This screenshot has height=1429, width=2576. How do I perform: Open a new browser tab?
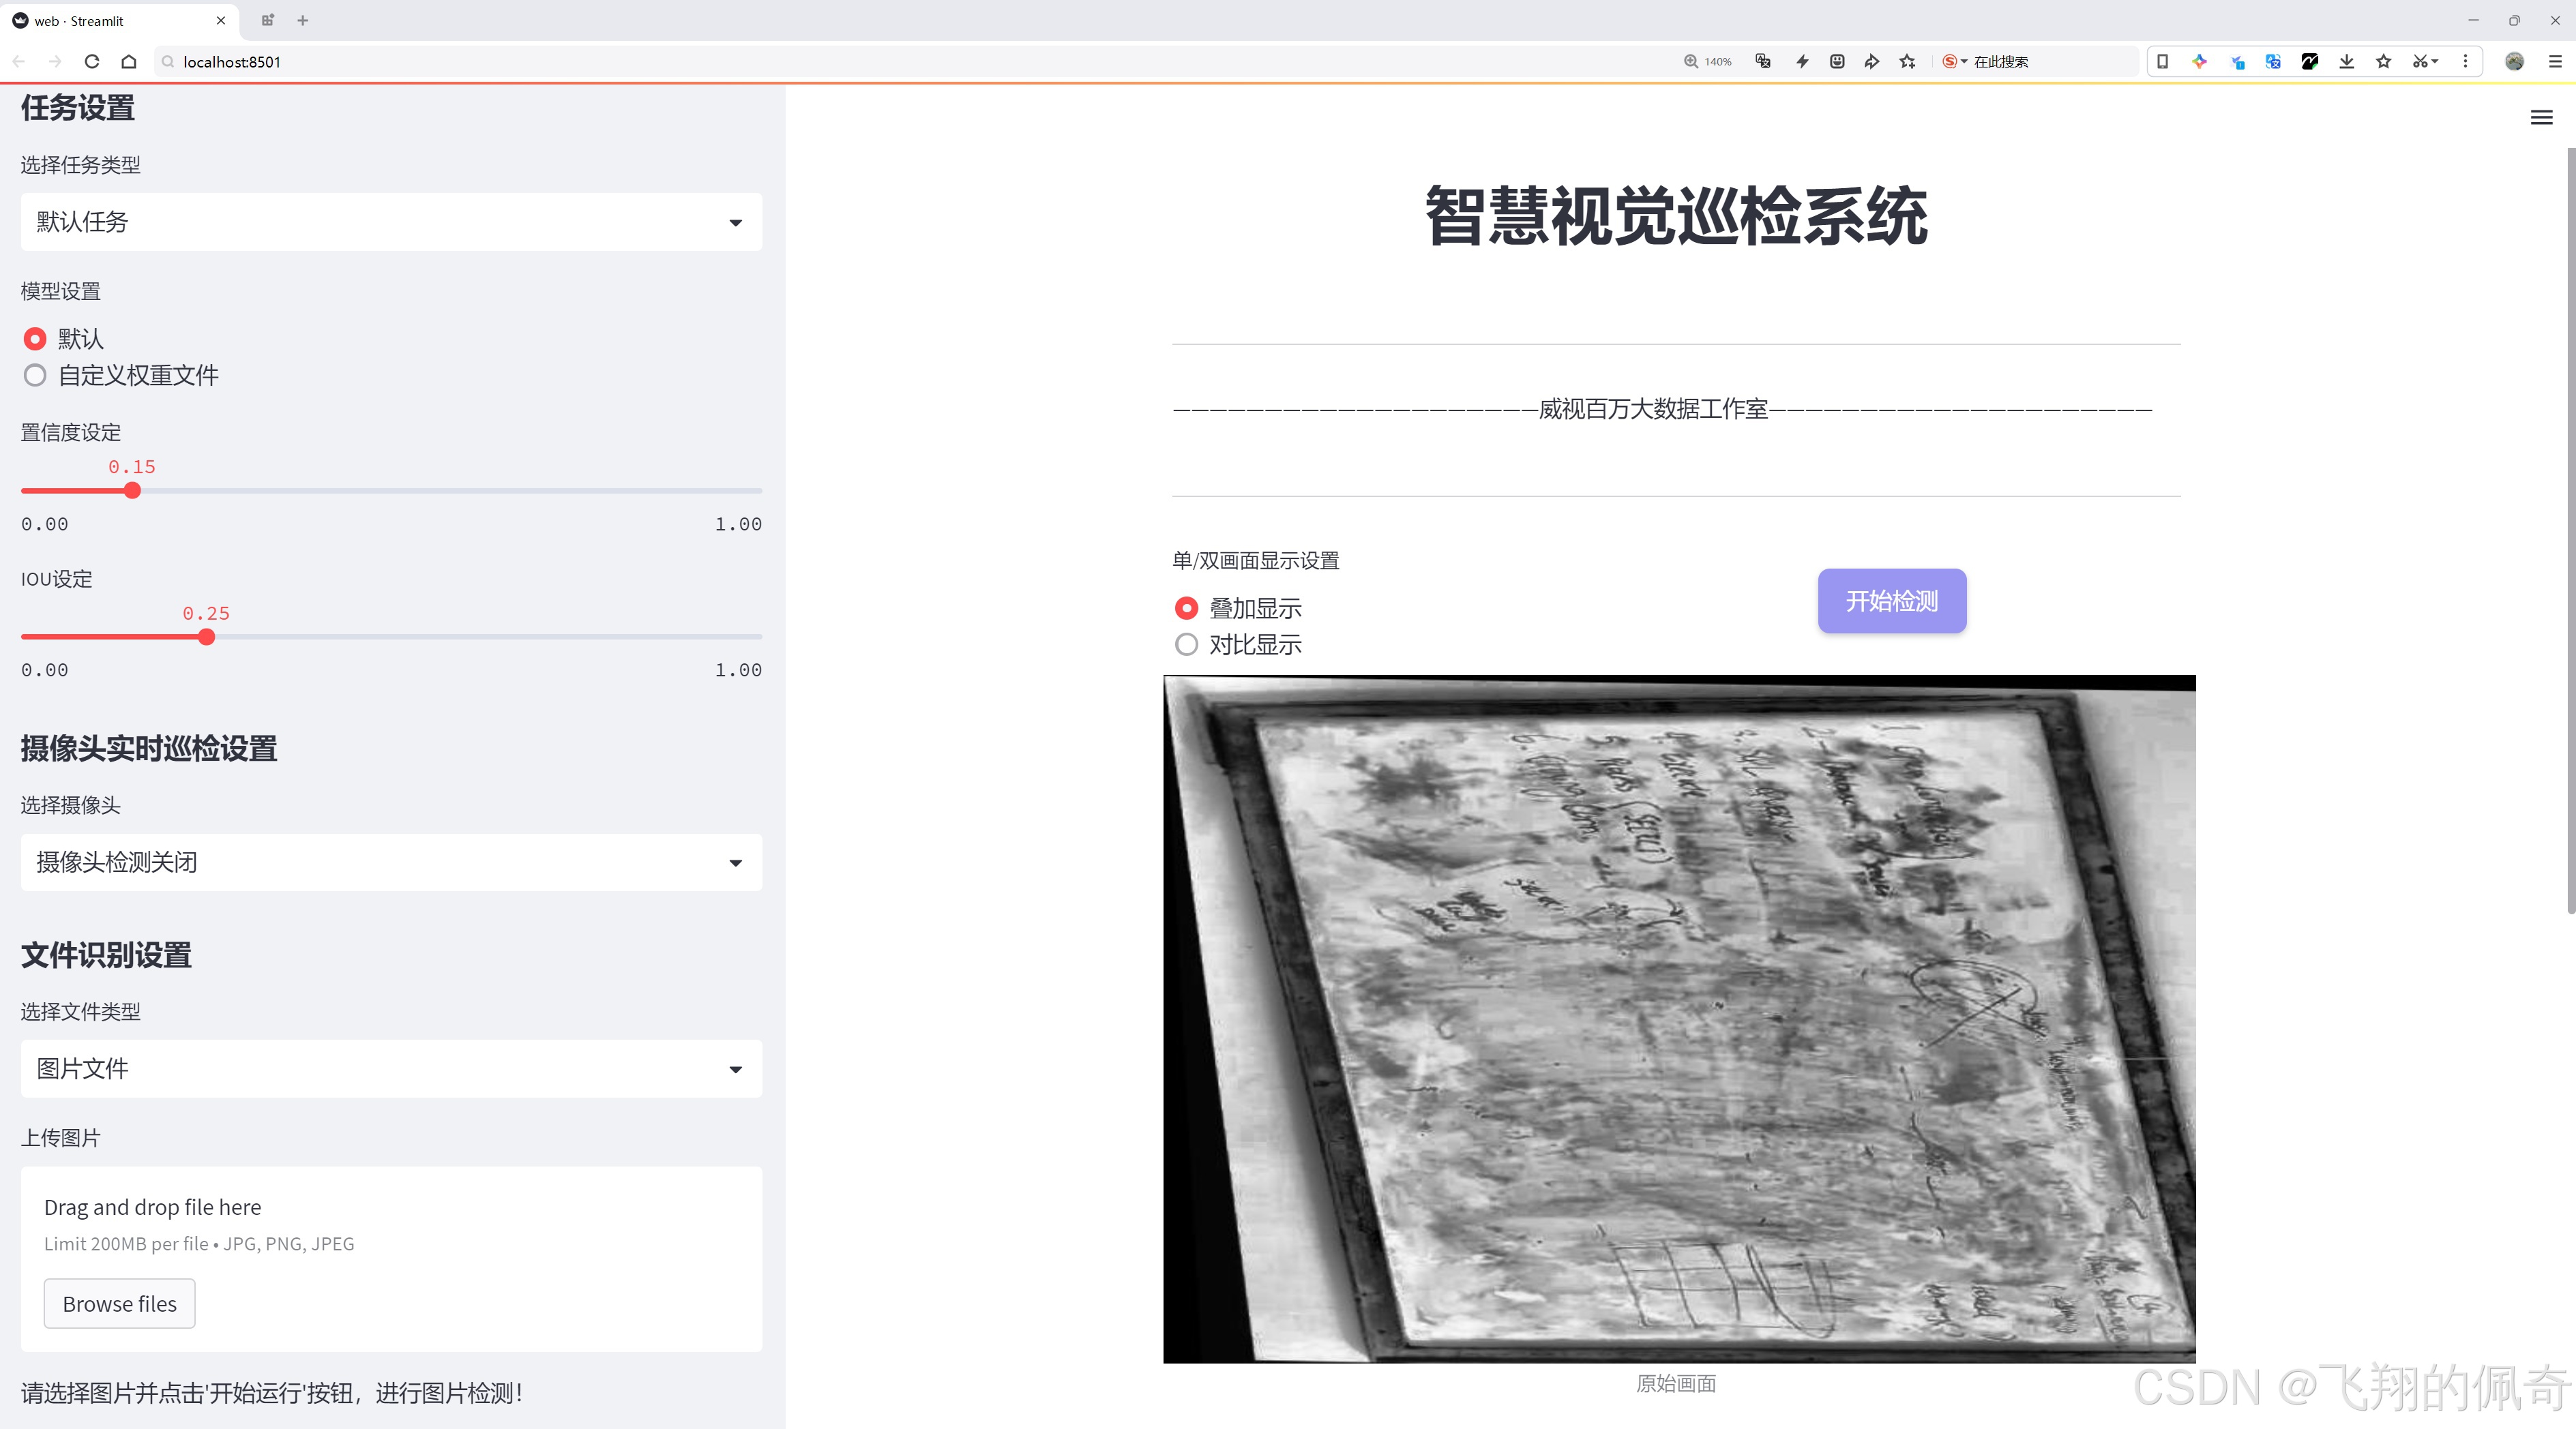[x=303, y=20]
